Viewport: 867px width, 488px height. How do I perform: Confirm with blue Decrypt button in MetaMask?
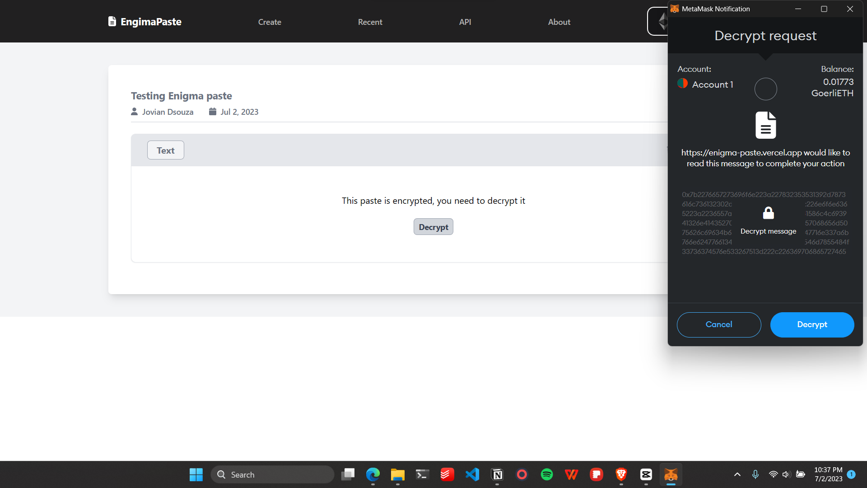tap(811, 324)
